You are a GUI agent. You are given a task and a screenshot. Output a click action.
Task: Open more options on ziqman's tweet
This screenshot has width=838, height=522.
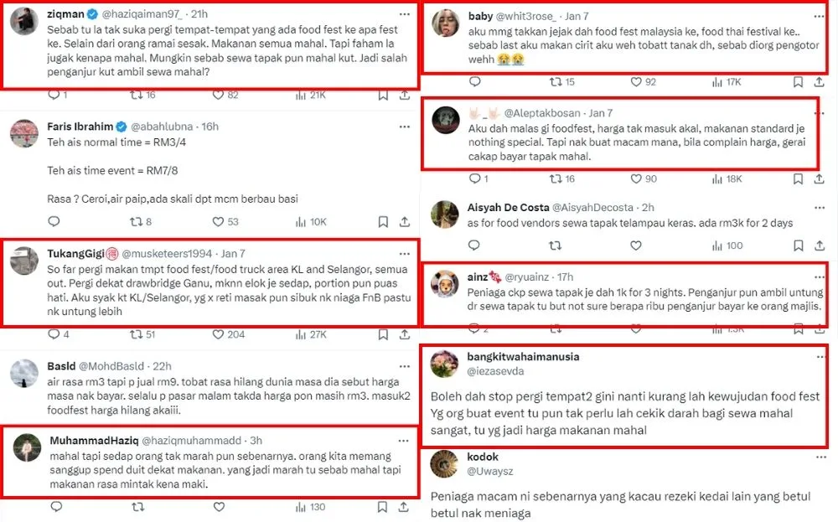pyautogui.click(x=405, y=15)
